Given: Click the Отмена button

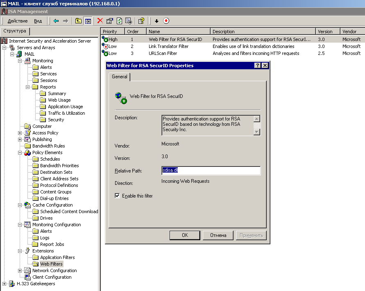Looking at the screenshot, I should 218,235.
